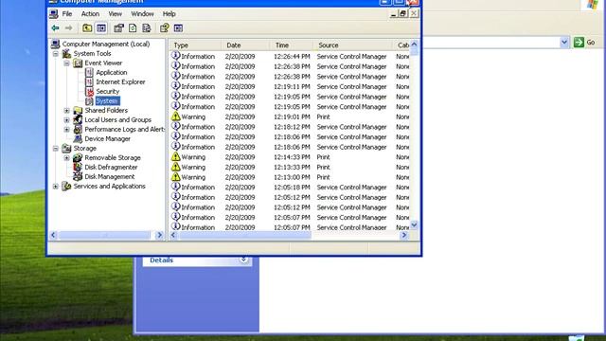
Task: Expand the Removable Storage node
Action: [x=67, y=158]
